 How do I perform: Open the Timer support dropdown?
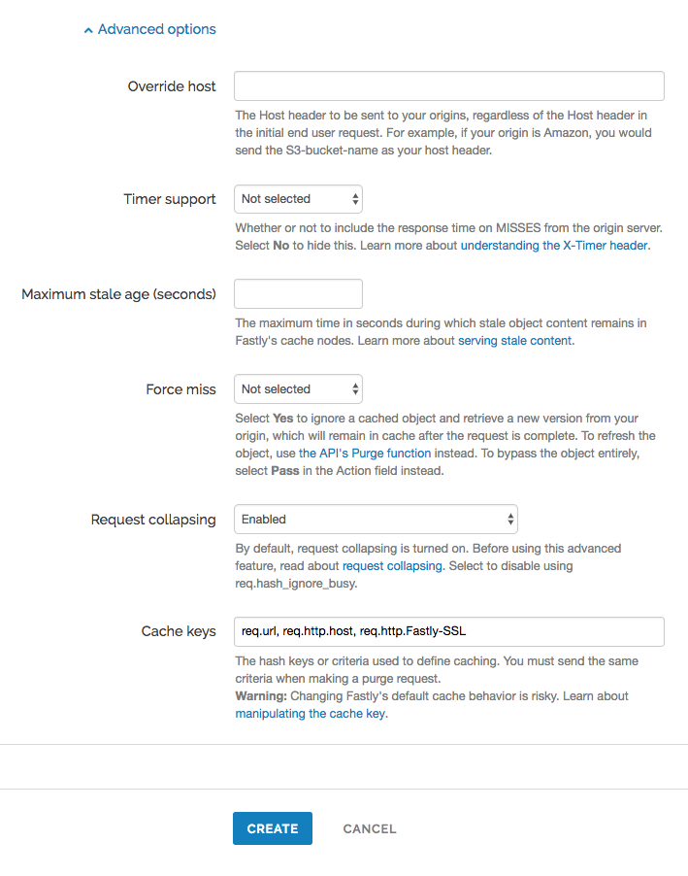[x=298, y=198]
